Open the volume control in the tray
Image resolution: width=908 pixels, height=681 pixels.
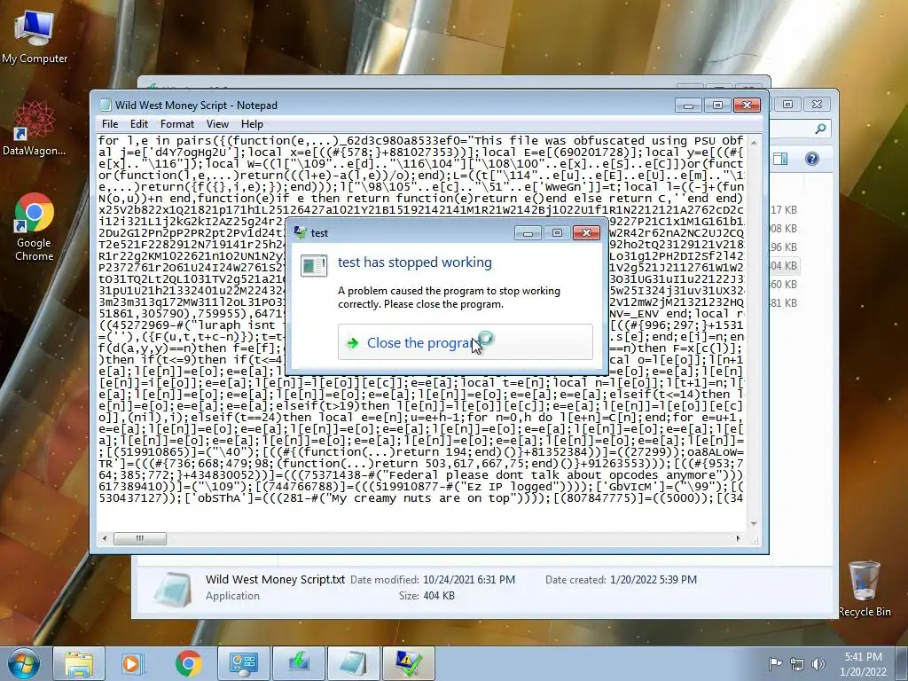(818, 664)
